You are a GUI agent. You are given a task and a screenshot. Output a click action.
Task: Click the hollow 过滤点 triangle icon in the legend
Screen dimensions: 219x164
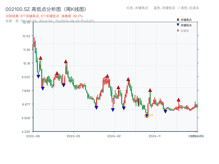177,30
